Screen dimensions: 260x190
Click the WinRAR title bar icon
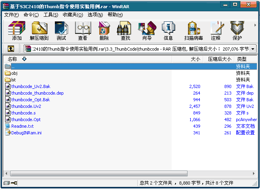pyautogui.click(x=5, y=6)
